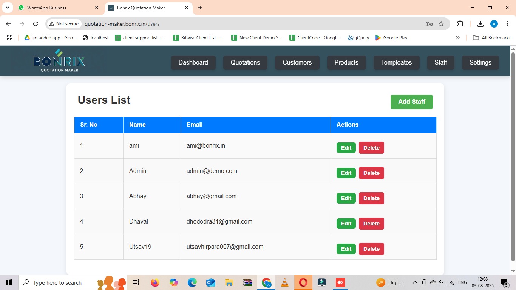Open the Quotations menu
516x290 pixels.
pos(246,63)
